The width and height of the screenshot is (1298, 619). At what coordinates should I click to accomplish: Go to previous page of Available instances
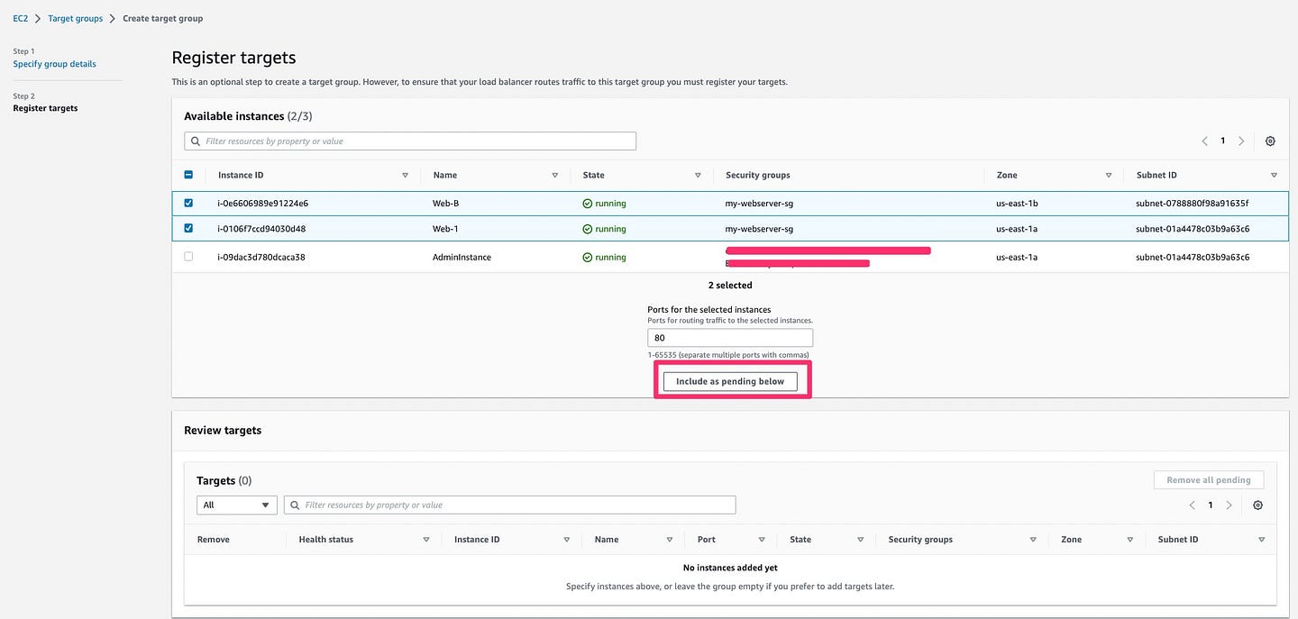point(1204,141)
